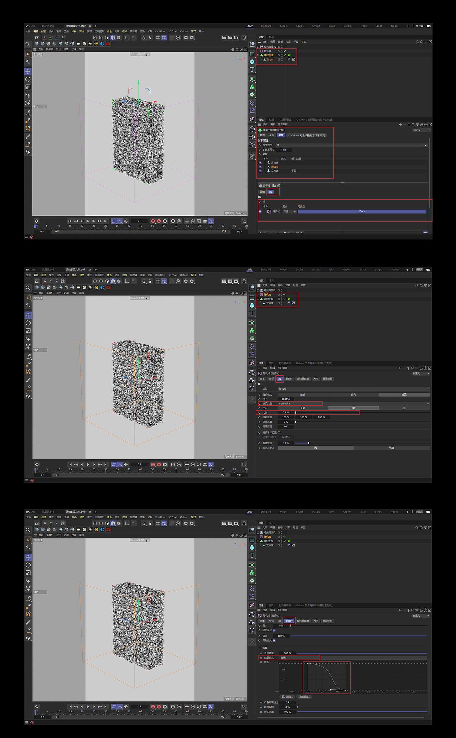Expand 灯光摄像机 in the top Object Manager

click(x=258, y=47)
